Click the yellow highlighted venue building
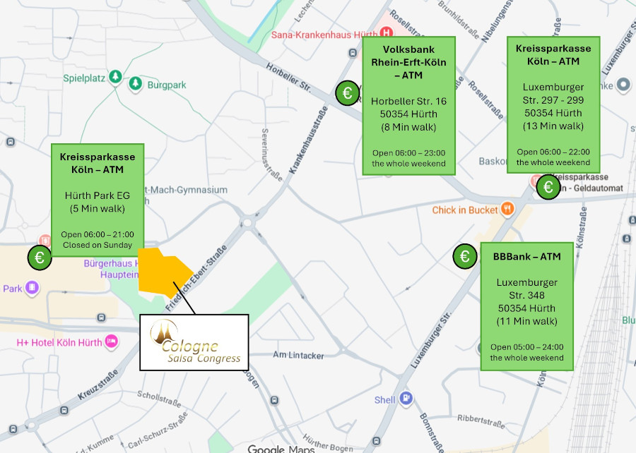Viewport: 636px width, 453px height. tap(164, 272)
